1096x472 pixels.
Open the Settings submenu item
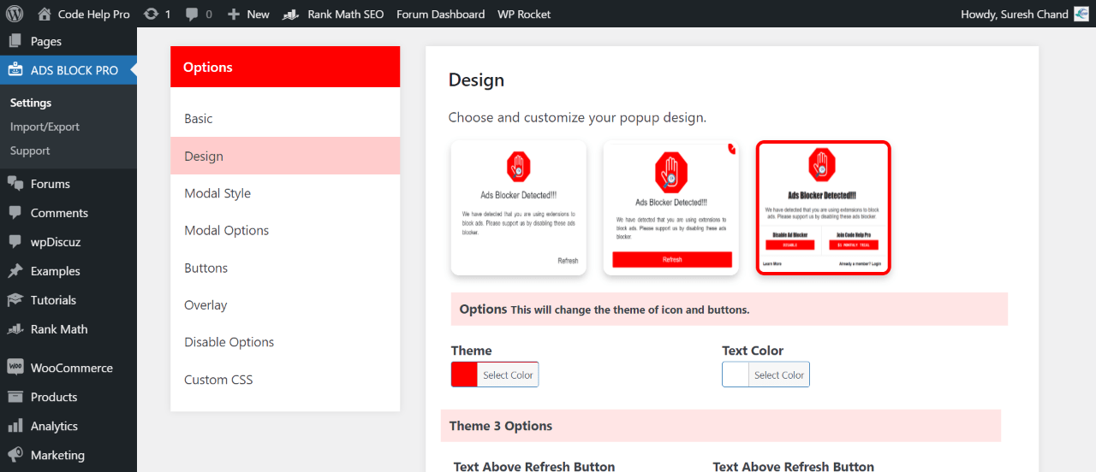coord(31,103)
